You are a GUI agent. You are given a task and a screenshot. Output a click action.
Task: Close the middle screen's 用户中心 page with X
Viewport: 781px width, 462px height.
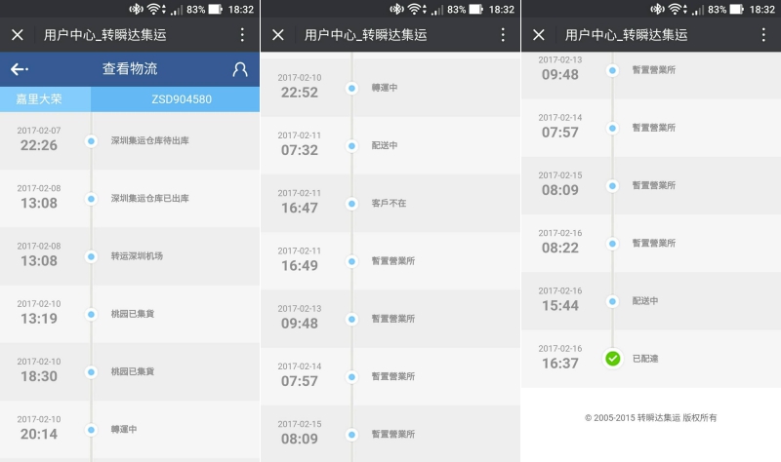tap(278, 35)
